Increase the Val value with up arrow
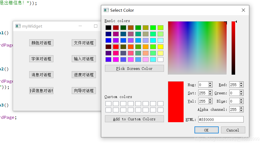 click(x=210, y=100)
